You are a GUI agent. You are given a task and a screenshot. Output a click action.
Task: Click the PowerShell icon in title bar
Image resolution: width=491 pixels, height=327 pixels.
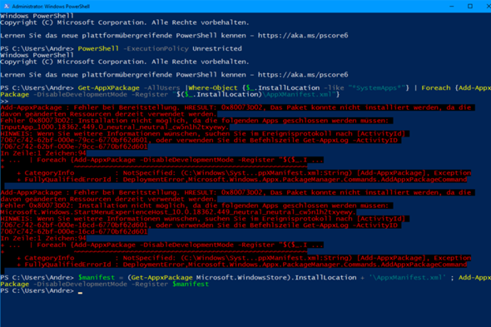coord(7,6)
